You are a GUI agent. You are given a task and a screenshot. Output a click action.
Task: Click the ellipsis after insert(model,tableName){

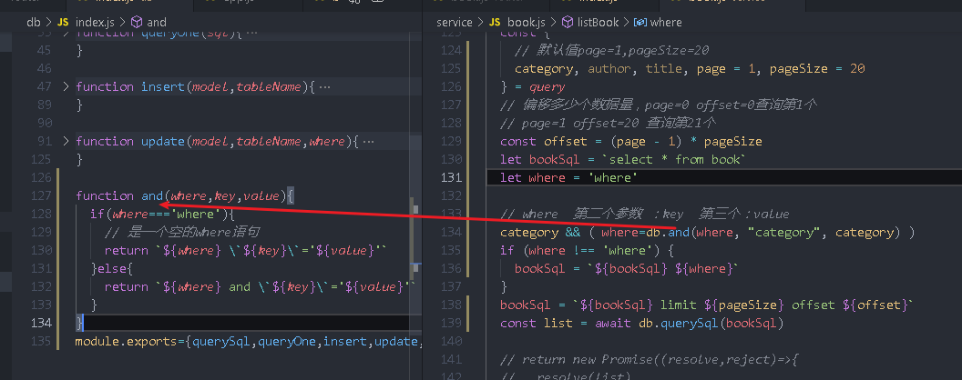(x=325, y=87)
